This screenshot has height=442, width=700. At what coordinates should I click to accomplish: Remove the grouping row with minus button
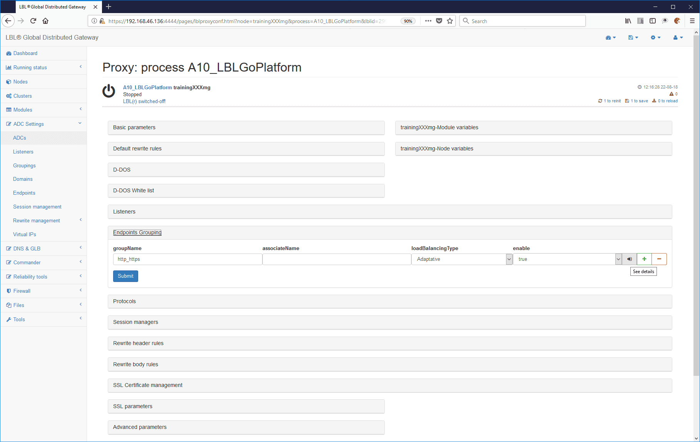tap(659, 259)
